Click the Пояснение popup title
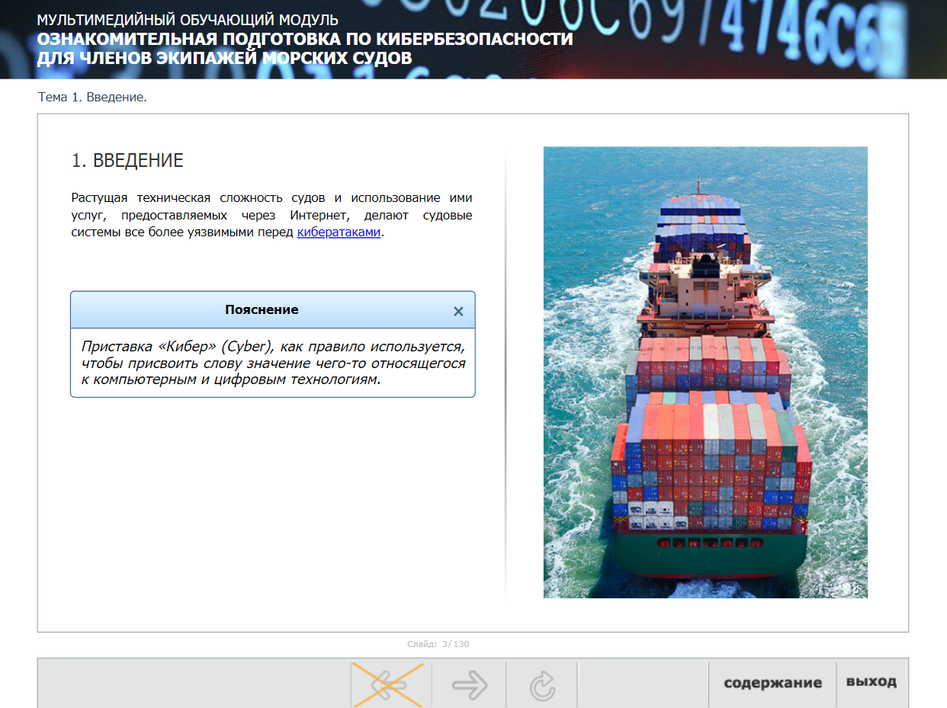 [x=262, y=310]
